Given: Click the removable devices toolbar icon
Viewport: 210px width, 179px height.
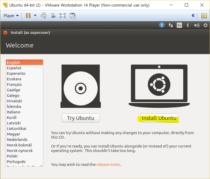Looking at the screenshot, I should (x=53, y=16).
